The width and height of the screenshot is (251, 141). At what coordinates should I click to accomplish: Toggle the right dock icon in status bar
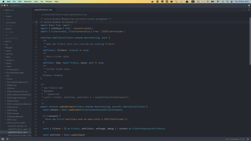pyautogui.click(x=248, y=139)
